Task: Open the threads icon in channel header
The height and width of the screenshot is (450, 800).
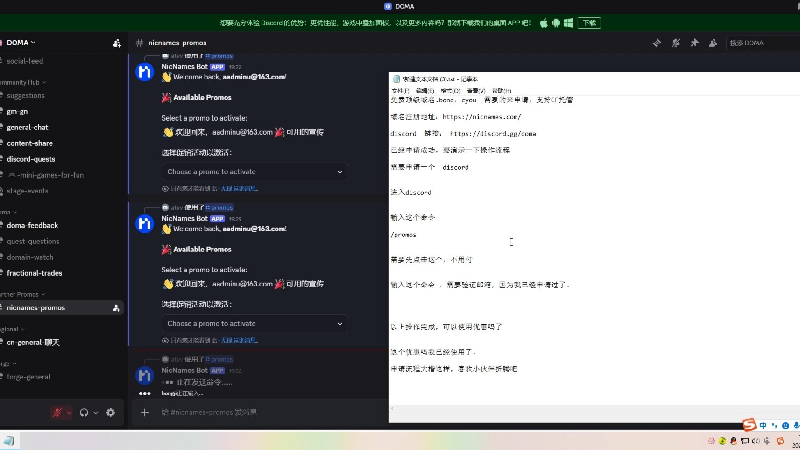Action: tap(657, 43)
